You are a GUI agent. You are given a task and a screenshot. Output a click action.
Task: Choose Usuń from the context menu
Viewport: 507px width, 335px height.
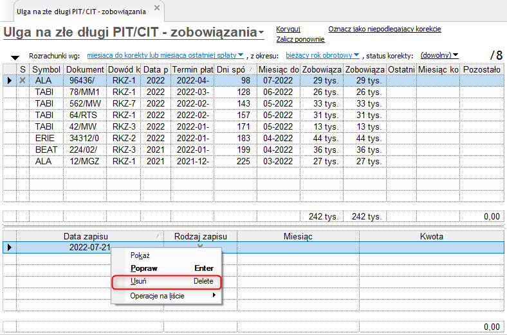(167, 281)
